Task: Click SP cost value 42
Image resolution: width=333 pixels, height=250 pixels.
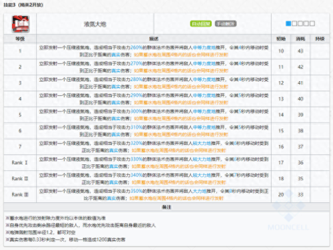Action: [x=300, y=67]
